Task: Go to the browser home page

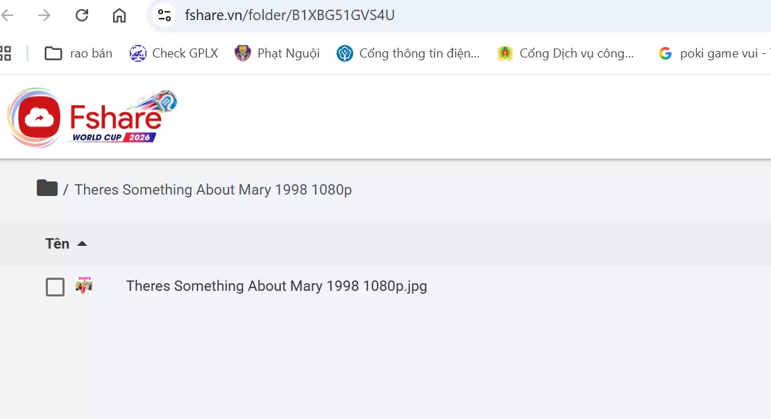Action: 119,15
